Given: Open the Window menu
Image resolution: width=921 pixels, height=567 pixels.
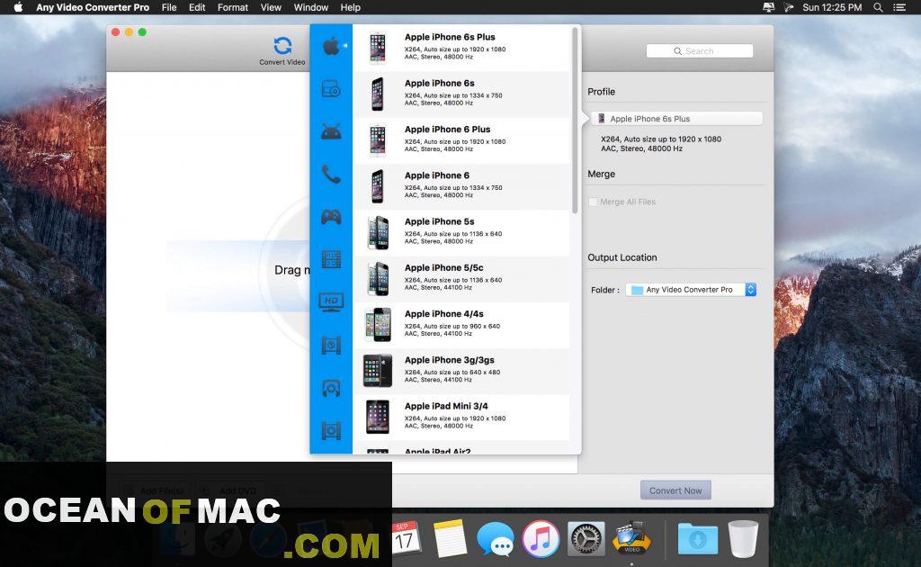Looking at the screenshot, I should (x=310, y=7).
